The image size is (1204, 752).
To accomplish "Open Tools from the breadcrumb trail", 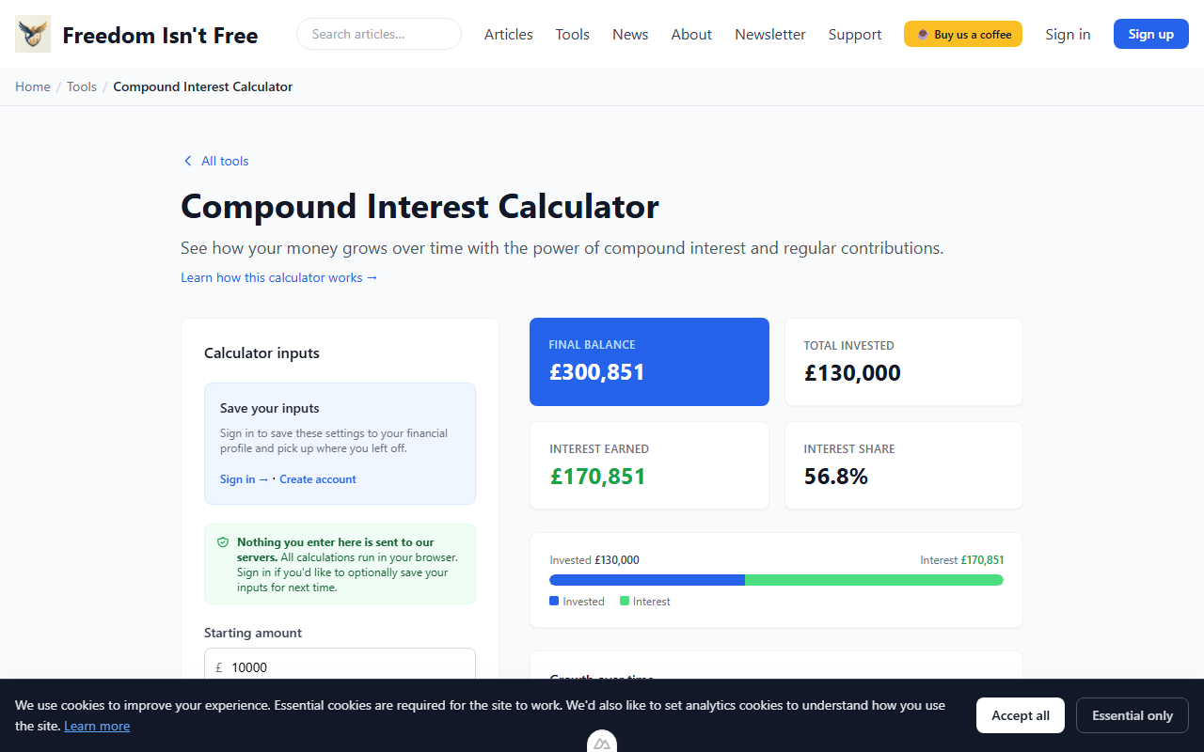I will coord(81,86).
